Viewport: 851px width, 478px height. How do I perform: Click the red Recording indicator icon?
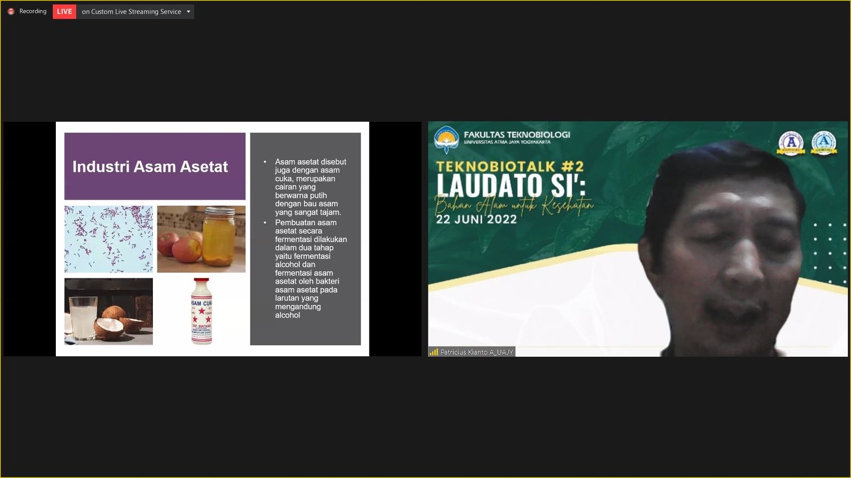pyautogui.click(x=11, y=11)
